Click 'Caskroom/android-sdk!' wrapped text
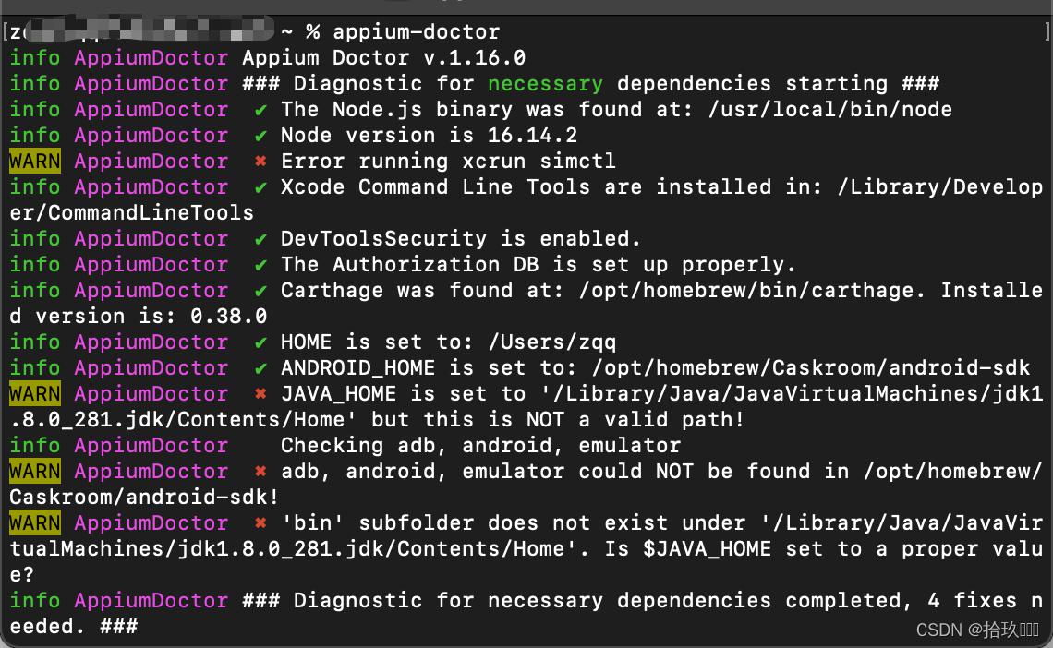 pos(144,497)
